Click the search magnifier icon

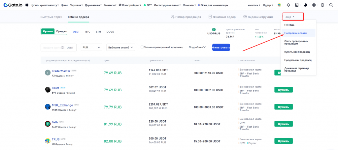click(x=331, y=5)
